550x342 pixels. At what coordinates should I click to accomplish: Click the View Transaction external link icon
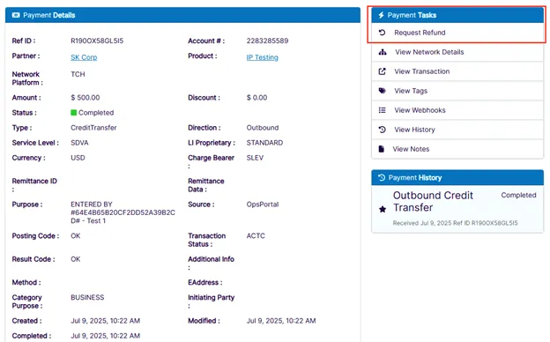coord(382,71)
